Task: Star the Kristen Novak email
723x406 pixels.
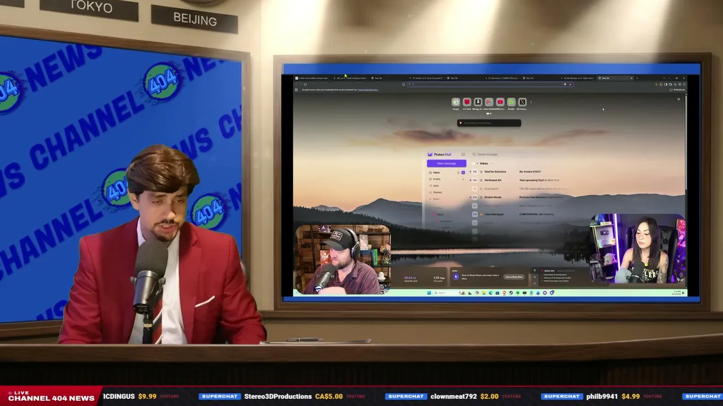Action: pos(481,197)
